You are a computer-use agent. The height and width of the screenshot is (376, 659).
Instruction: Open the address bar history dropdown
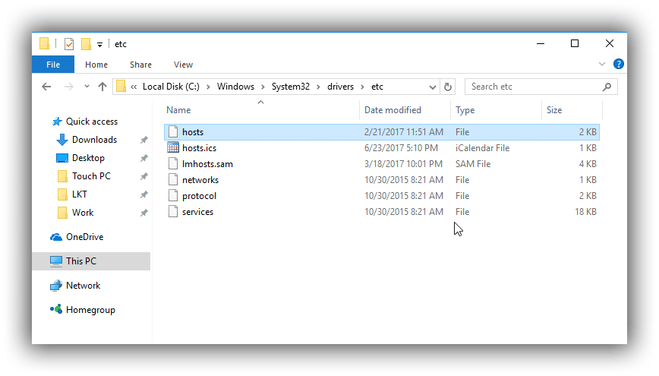pyautogui.click(x=433, y=87)
